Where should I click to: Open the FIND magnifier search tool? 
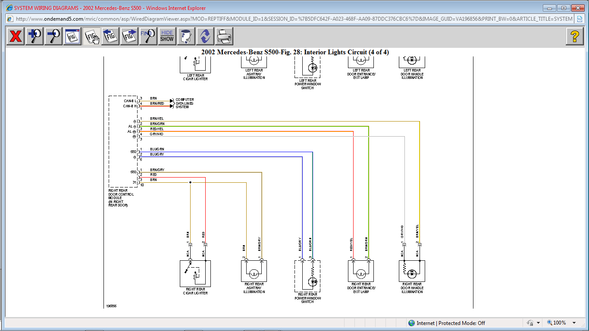[148, 36]
